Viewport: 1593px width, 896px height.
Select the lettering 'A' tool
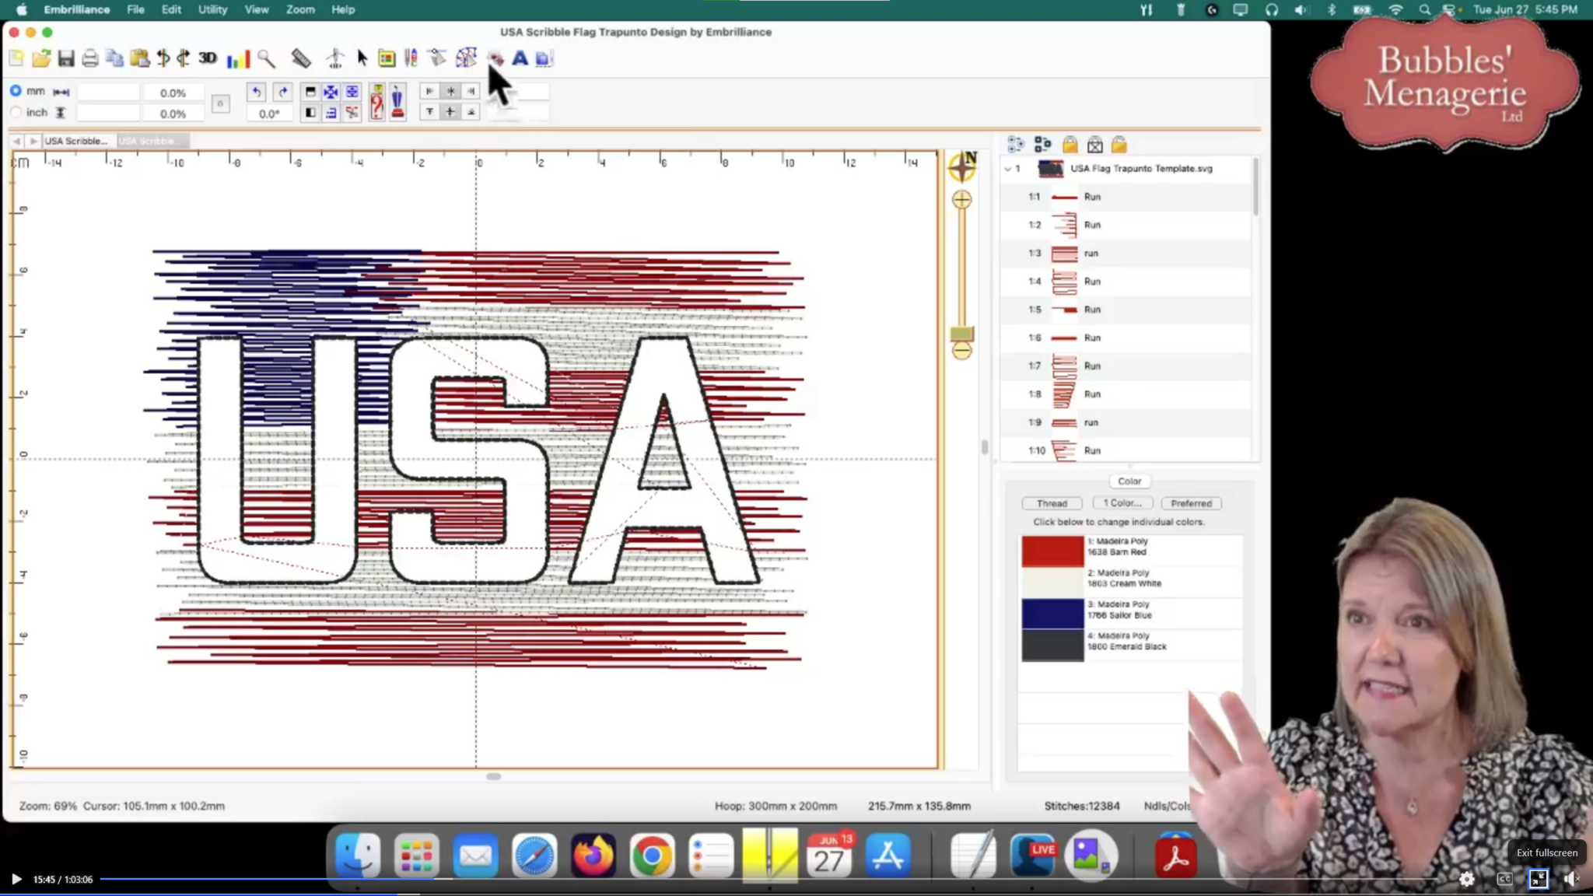(520, 58)
